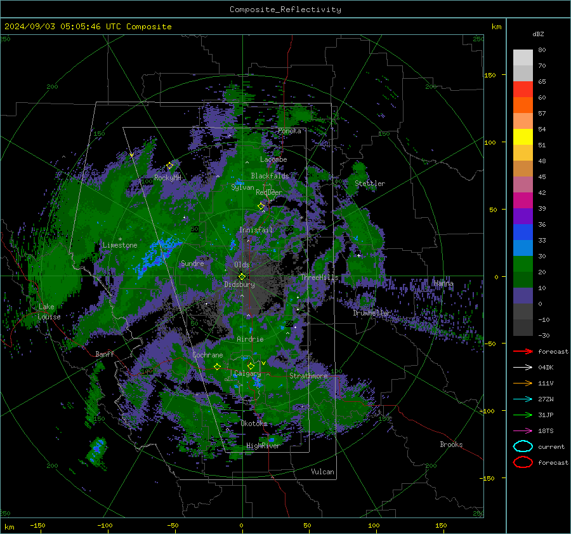
Task: Select yellow diamond marker above Calgary label
Action: click(251, 366)
